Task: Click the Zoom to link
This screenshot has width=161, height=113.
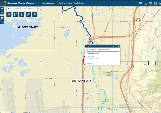Action: coord(89,63)
